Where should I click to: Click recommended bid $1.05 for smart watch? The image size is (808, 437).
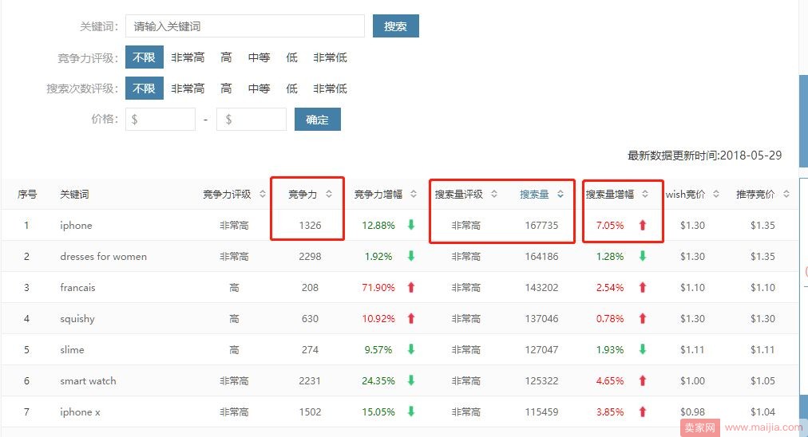point(762,381)
